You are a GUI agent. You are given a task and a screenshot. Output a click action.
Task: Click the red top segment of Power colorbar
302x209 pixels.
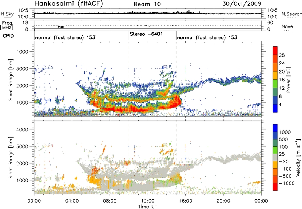(x=275, y=51)
